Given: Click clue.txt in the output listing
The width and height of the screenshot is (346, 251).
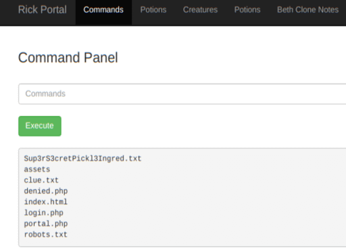Looking at the screenshot, I should [41, 180].
